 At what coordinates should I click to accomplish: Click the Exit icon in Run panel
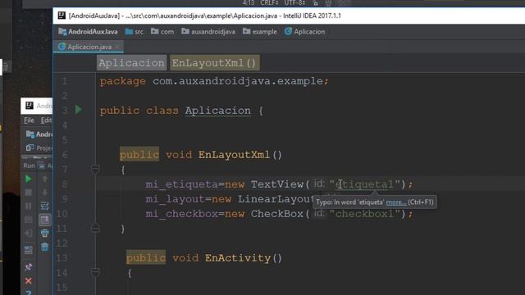[29, 233]
